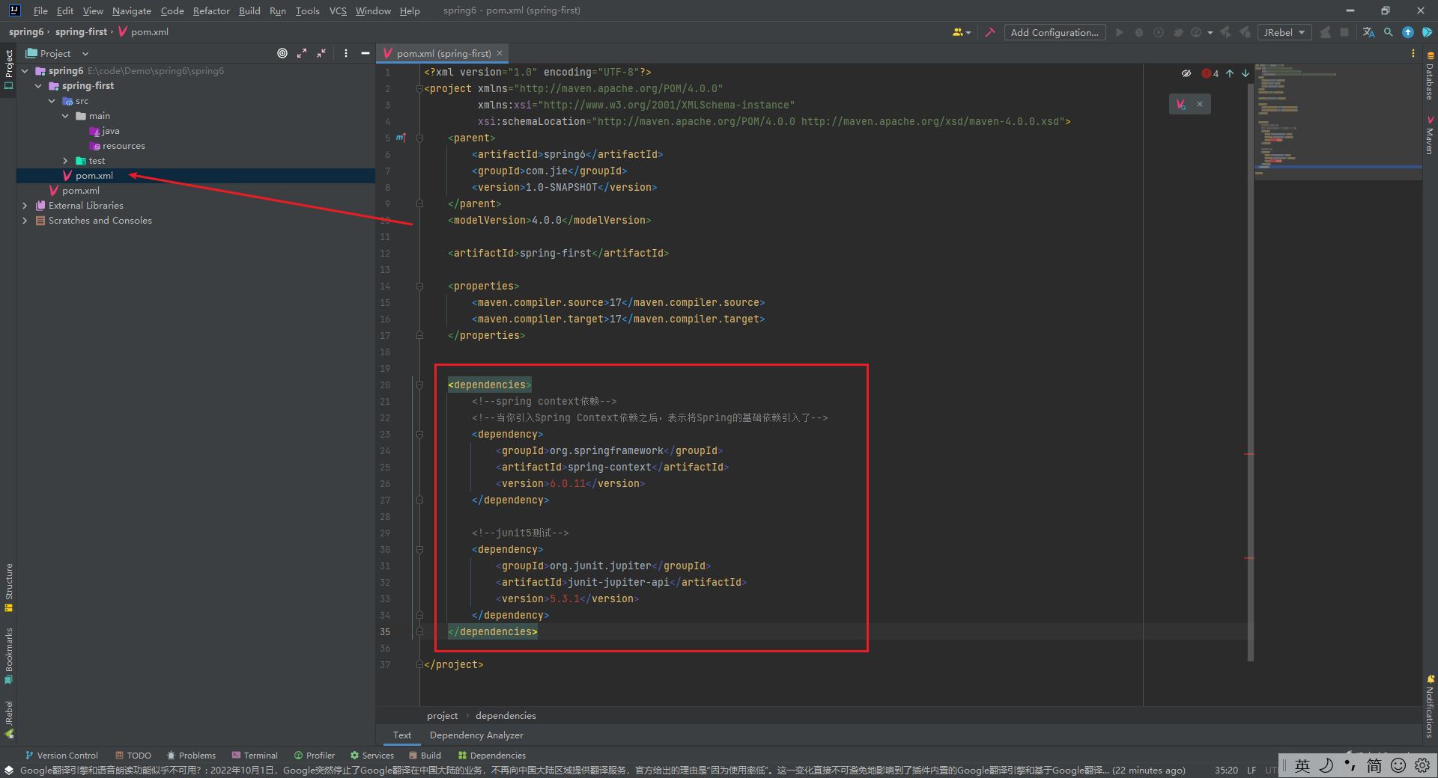
Task: Collapse the src folder node
Action: (x=52, y=101)
